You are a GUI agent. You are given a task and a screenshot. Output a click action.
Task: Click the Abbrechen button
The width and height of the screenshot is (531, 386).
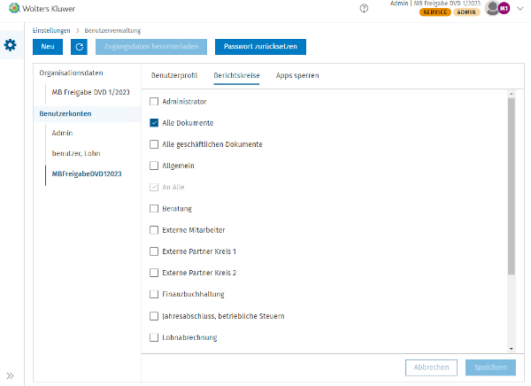[x=431, y=367]
